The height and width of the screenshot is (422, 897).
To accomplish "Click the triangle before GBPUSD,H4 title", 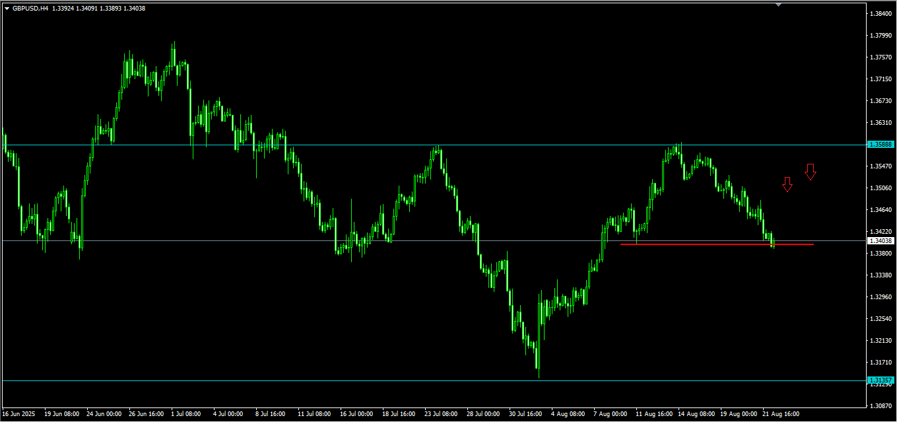I will [x=7, y=9].
